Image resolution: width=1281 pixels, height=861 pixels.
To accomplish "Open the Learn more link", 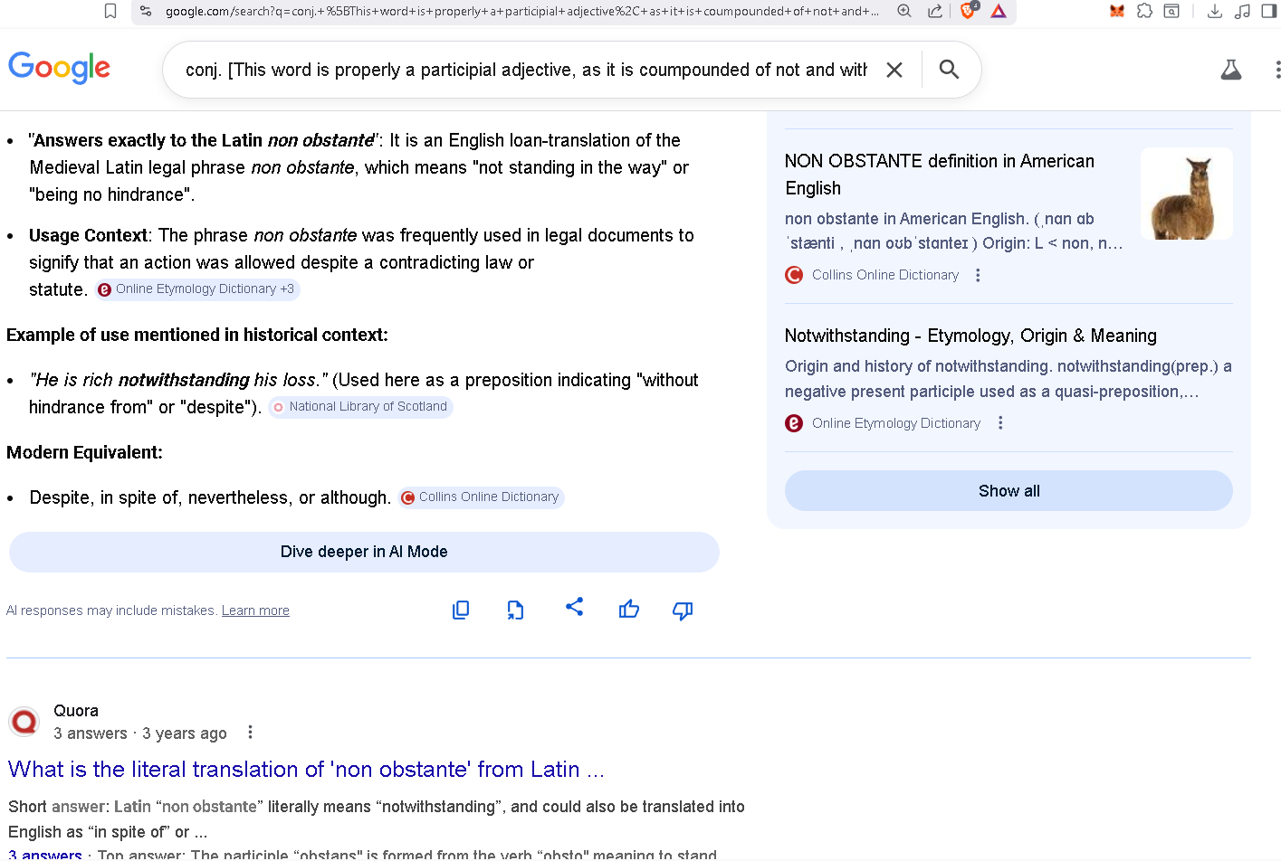I will (255, 610).
